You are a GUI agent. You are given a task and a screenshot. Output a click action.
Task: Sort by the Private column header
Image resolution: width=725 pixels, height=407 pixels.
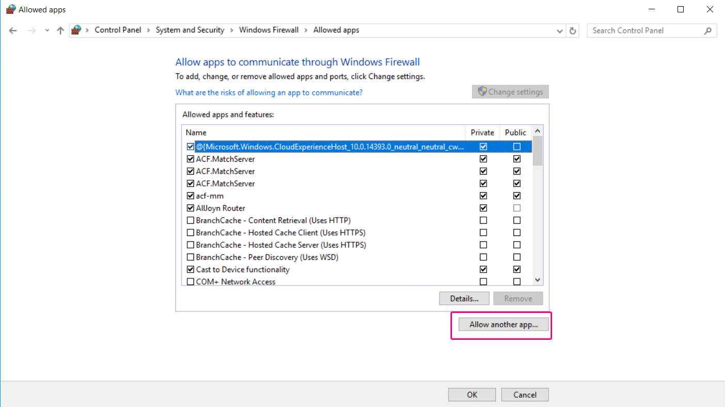pyautogui.click(x=482, y=133)
